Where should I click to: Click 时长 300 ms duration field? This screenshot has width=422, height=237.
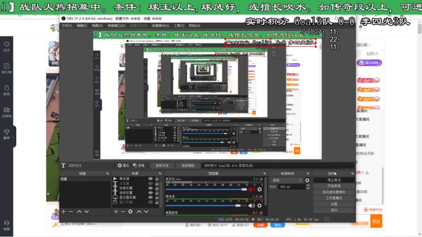(x=292, y=187)
